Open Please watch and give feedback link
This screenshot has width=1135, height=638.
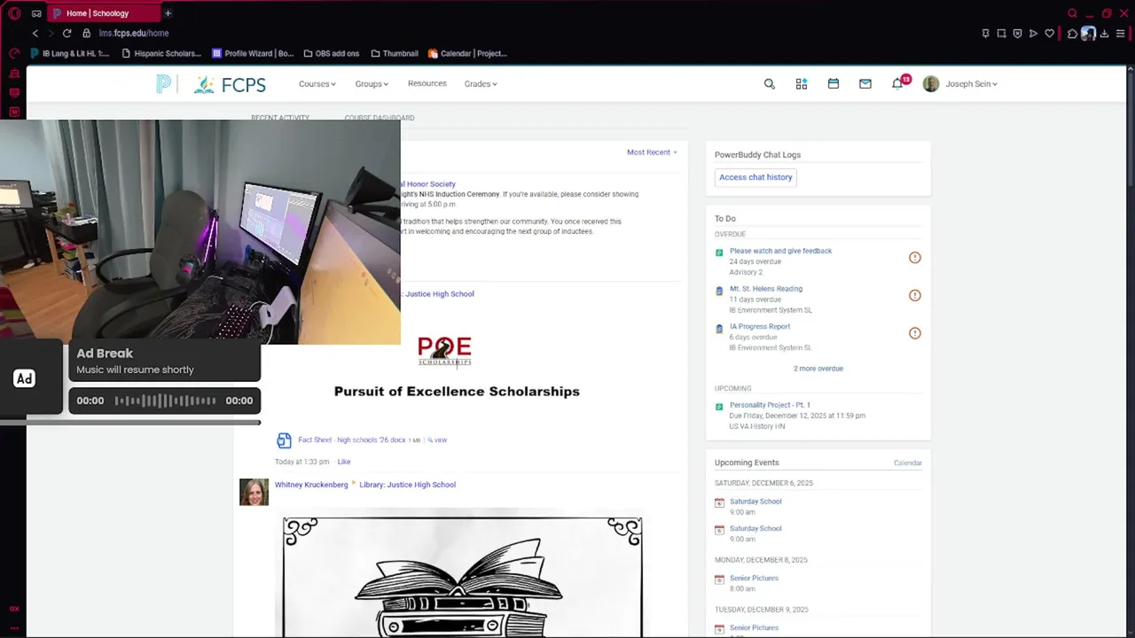click(780, 251)
